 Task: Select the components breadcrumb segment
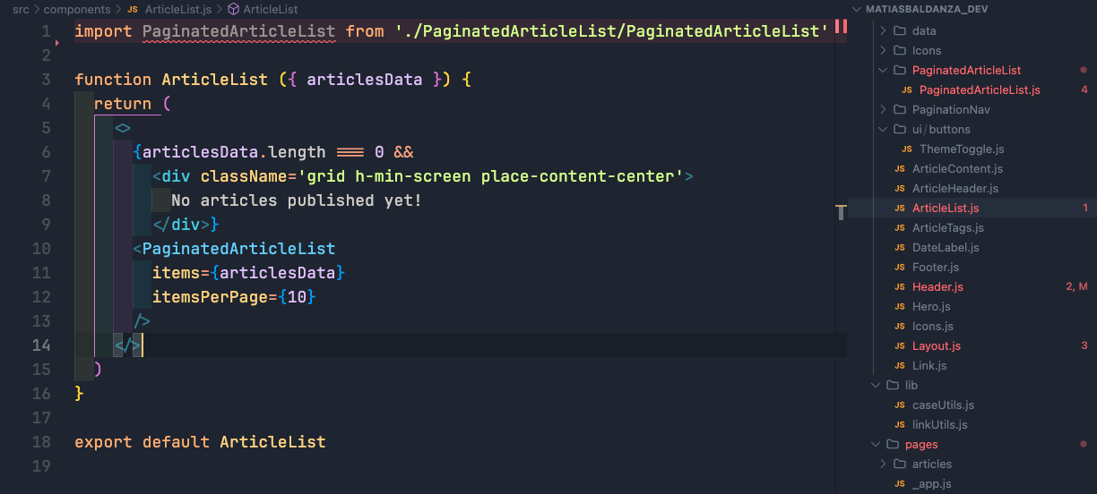77,9
